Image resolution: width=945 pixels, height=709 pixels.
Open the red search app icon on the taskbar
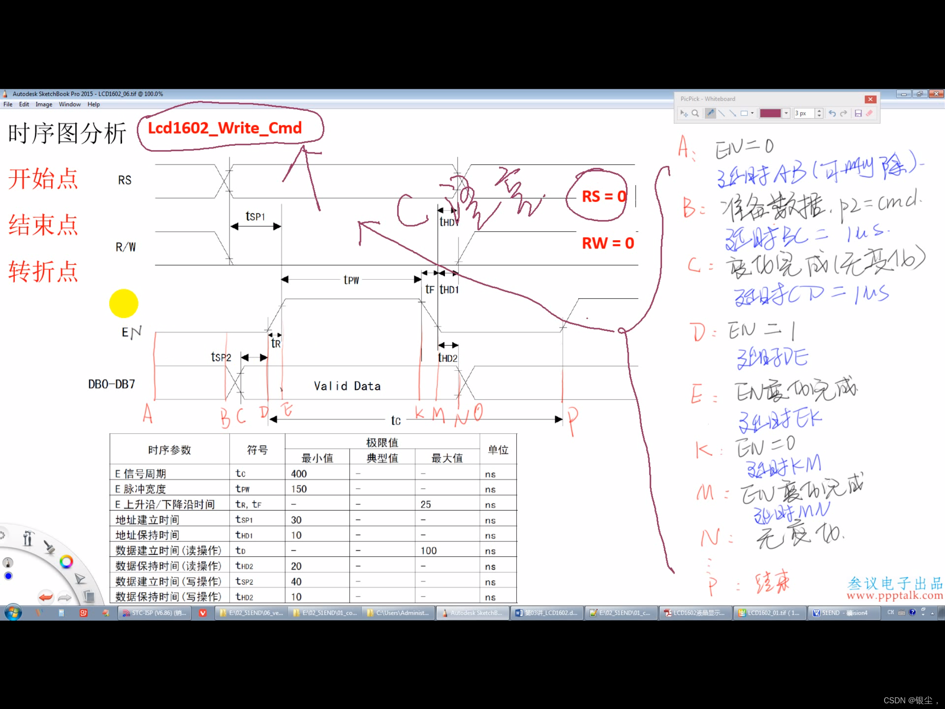click(x=83, y=613)
